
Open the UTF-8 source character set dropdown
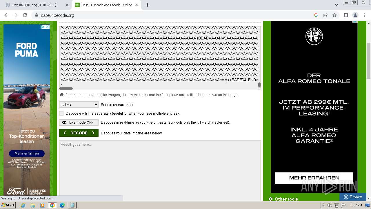(79, 105)
